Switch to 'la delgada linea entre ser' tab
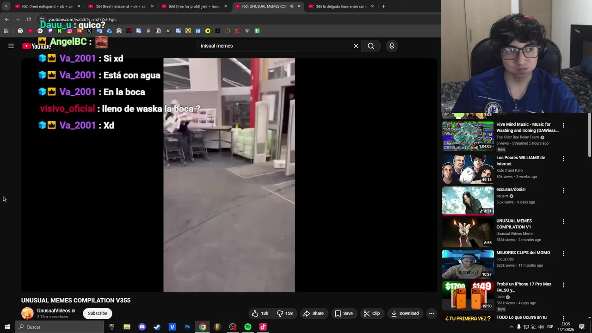This screenshot has width=592, height=333. 340,6
